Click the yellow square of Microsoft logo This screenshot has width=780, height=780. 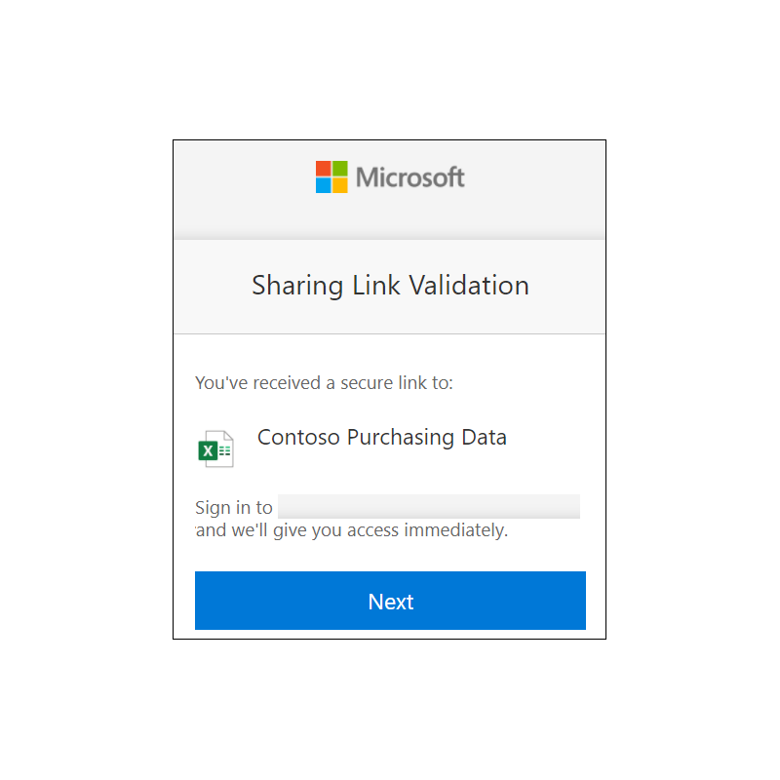[340, 185]
